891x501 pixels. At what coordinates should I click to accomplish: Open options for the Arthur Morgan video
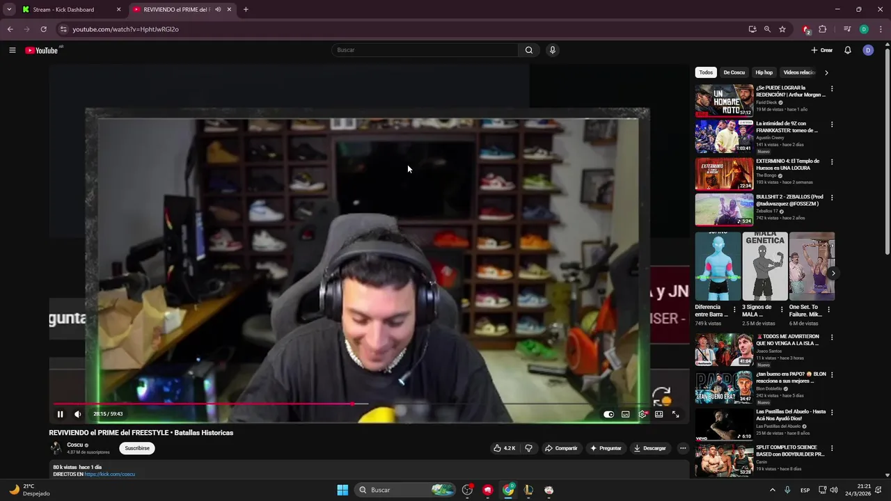832,89
